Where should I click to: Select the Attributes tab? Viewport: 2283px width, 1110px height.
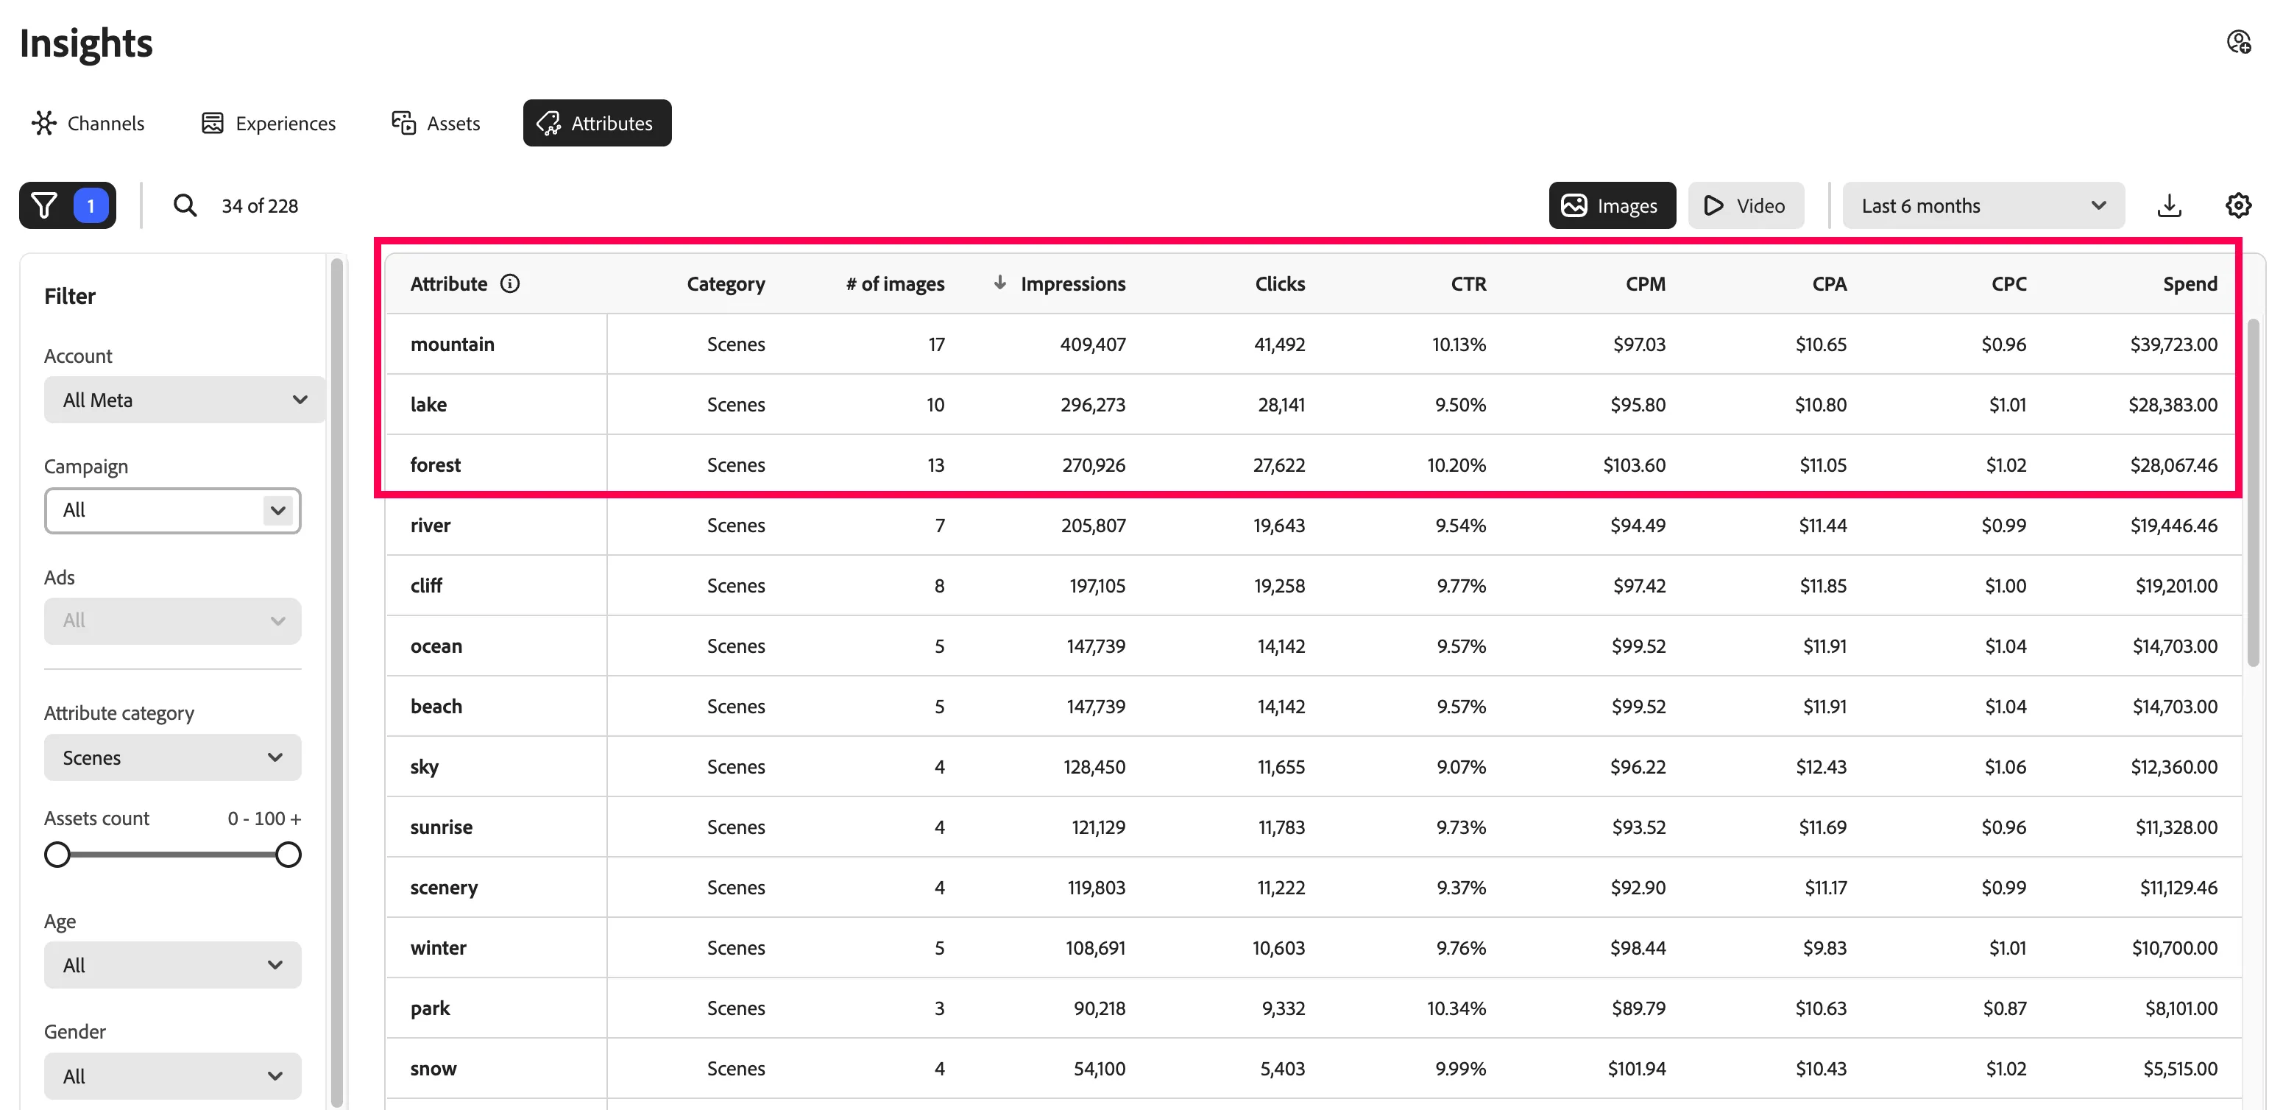click(x=596, y=123)
